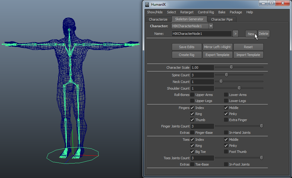Image resolution: width=292 pixels, height=178 pixels.
Task: Enable the Foot Thumb checkbox
Action: click(226, 152)
